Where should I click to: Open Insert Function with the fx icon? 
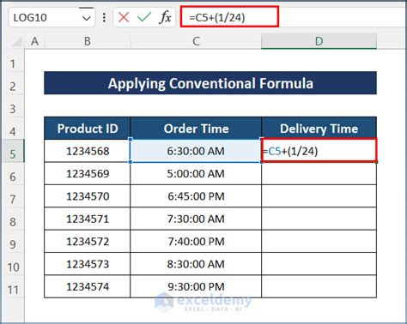point(165,17)
